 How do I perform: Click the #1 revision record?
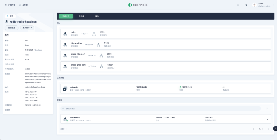223,87
